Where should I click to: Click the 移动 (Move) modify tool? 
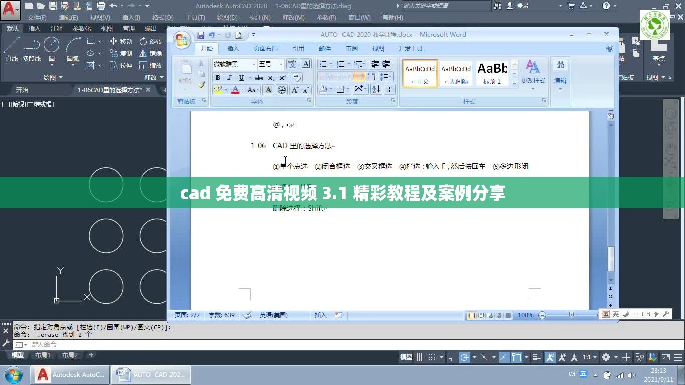124,41
